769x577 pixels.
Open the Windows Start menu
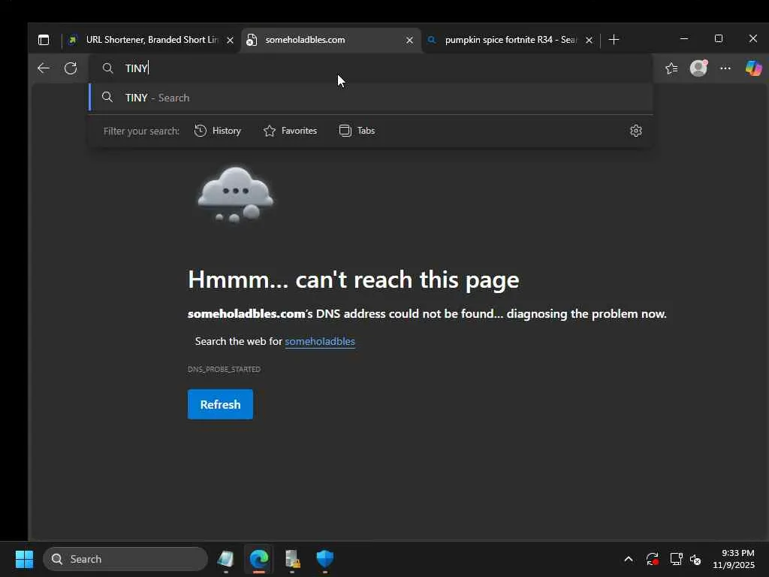(x=24, y=559)
